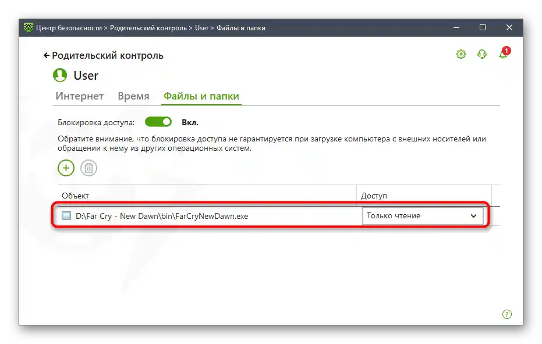Click the help question mark icon

point(506,314)
